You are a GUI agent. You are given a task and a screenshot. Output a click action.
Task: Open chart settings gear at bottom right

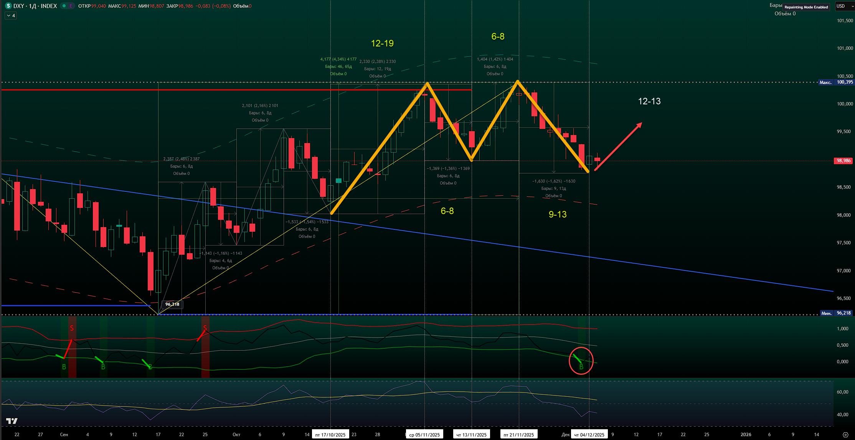click(845, 435)
